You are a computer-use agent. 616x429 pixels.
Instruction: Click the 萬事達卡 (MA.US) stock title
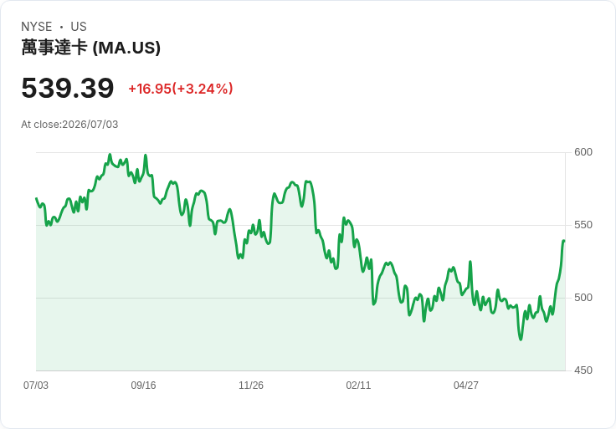[90, 48]
